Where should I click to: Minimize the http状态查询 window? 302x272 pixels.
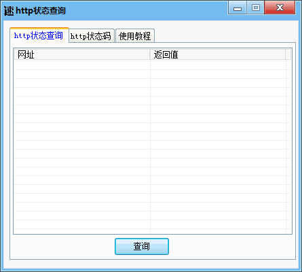click(x=238, y=8)
